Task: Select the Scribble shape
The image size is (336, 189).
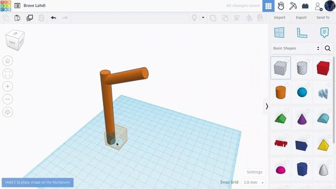Action: point(323,93)
